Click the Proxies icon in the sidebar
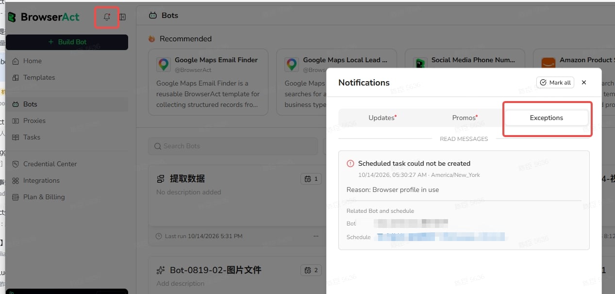Image resolution: width=615 pixels, height=294 pixels. tap(16, 121)
